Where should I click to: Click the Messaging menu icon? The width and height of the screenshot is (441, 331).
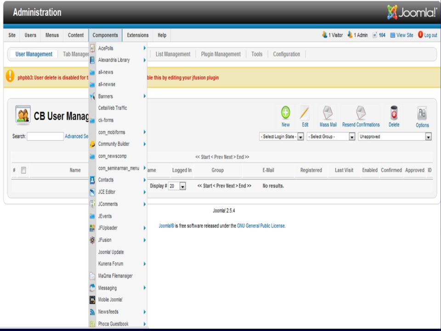tap(92, 288)
